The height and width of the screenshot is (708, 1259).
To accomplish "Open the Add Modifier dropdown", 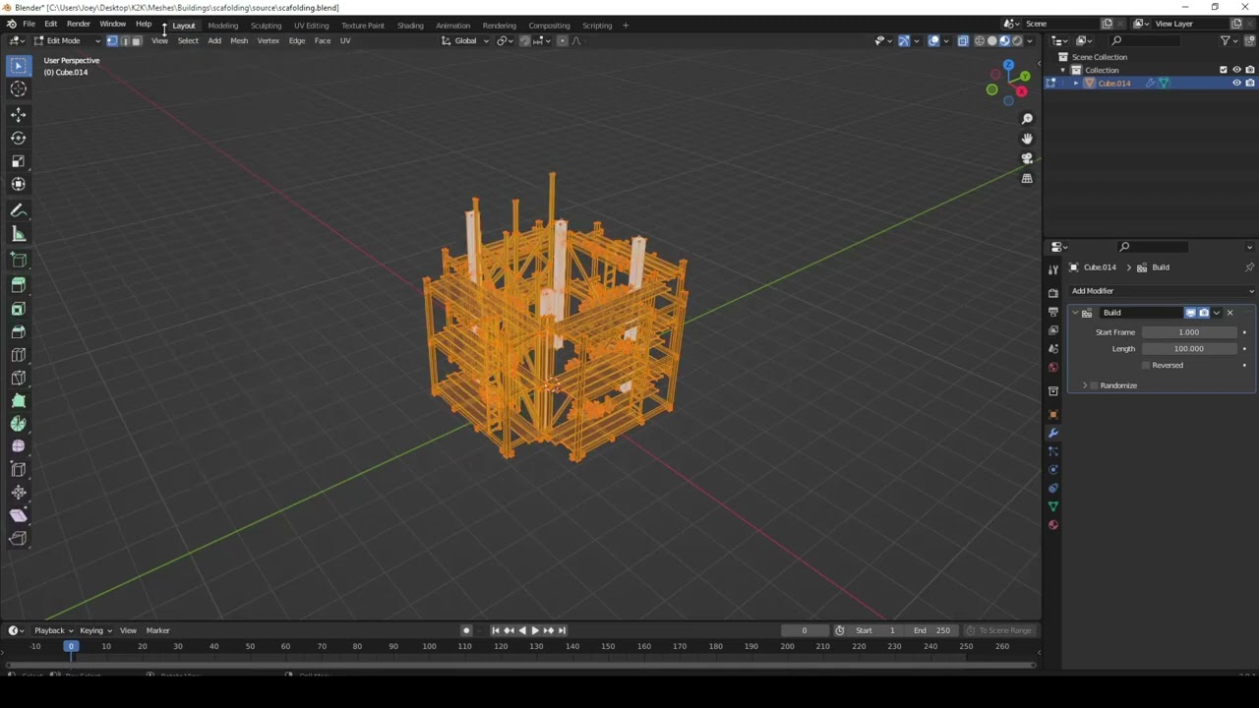I will click(x=1162, y=291).
